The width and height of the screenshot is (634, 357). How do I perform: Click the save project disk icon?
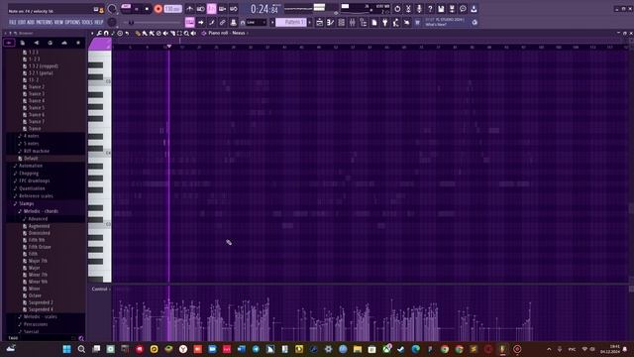tap(441, 9)
